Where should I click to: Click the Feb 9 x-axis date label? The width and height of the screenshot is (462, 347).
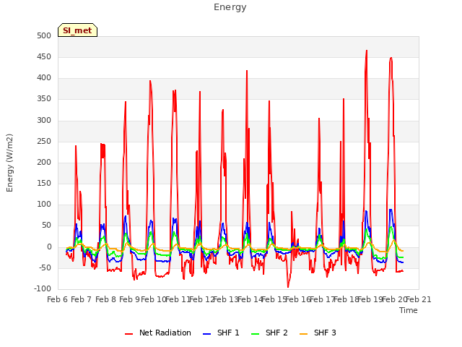pos(129,300)
